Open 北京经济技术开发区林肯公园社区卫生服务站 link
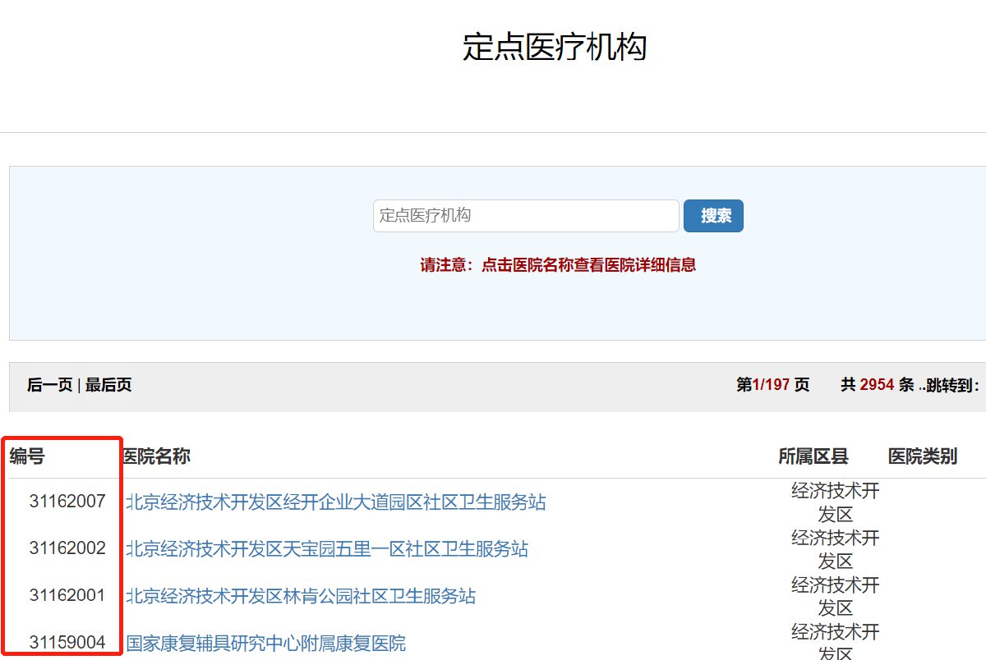This screenshot has height=660, width=986. point(300,595)
